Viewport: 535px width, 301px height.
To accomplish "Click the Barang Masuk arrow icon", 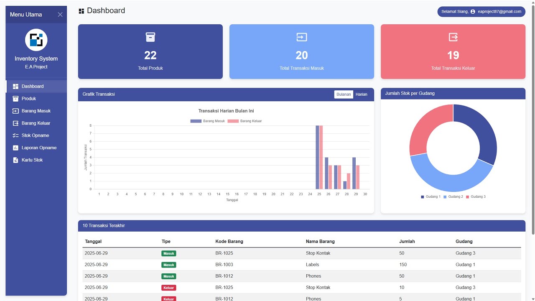I will click(15, 111).
